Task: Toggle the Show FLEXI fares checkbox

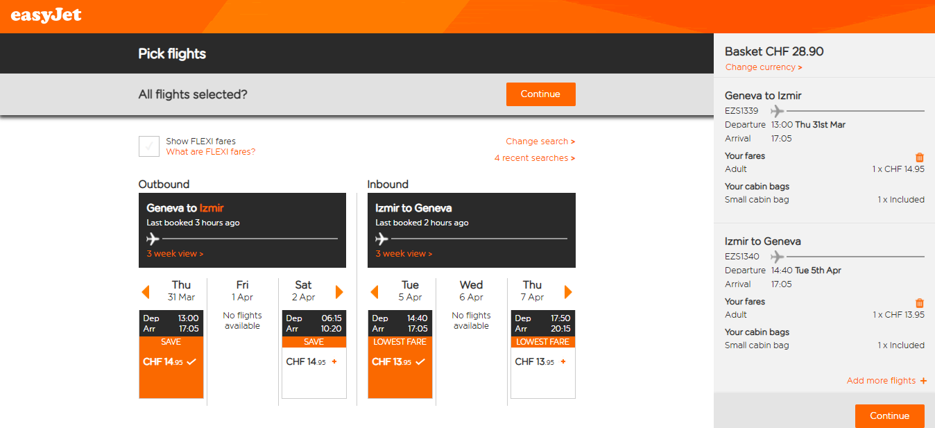Action: pyautogui.click(x=149, y=146)
